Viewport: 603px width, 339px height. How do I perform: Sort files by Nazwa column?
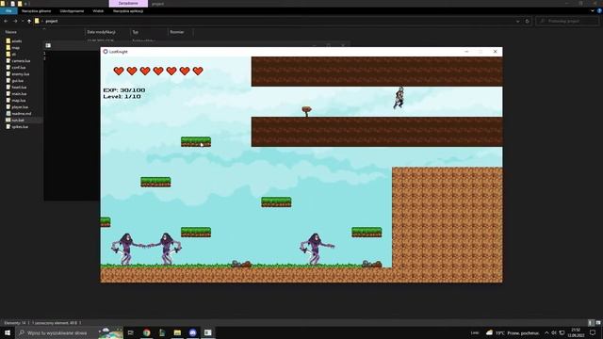10,32
